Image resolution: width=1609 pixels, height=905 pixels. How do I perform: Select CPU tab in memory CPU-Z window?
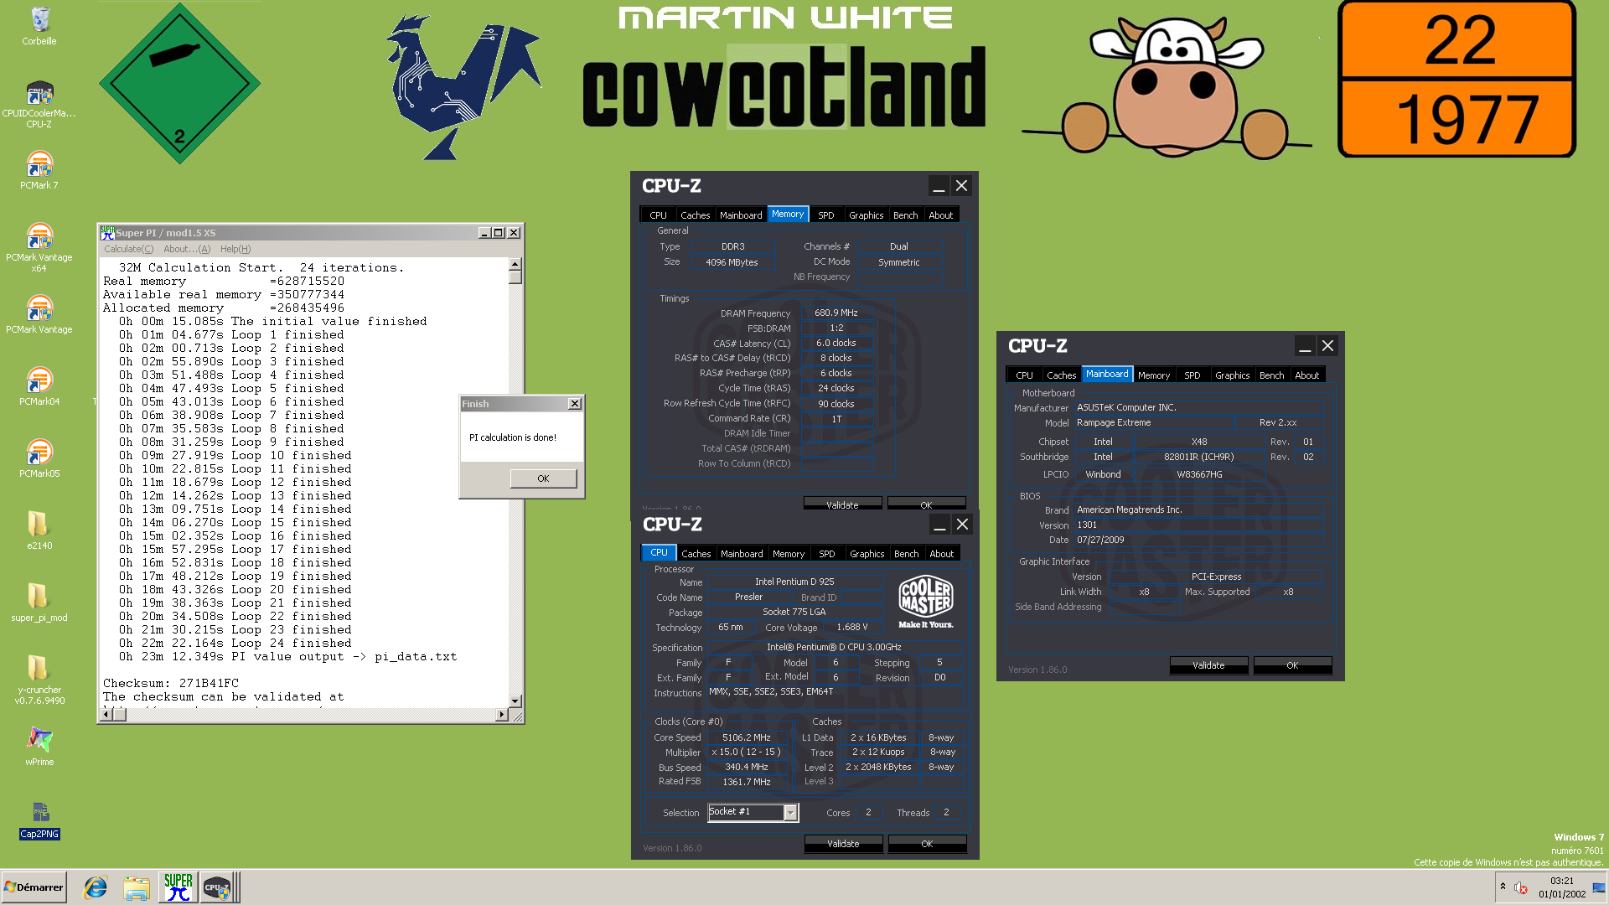click(658, 215)
